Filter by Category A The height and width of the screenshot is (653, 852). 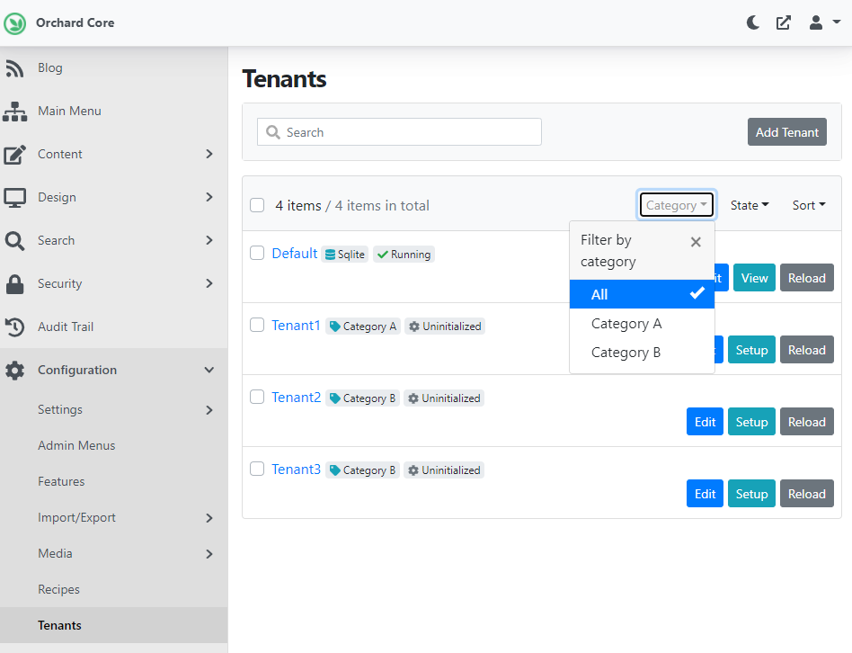(x=642, y=324)
